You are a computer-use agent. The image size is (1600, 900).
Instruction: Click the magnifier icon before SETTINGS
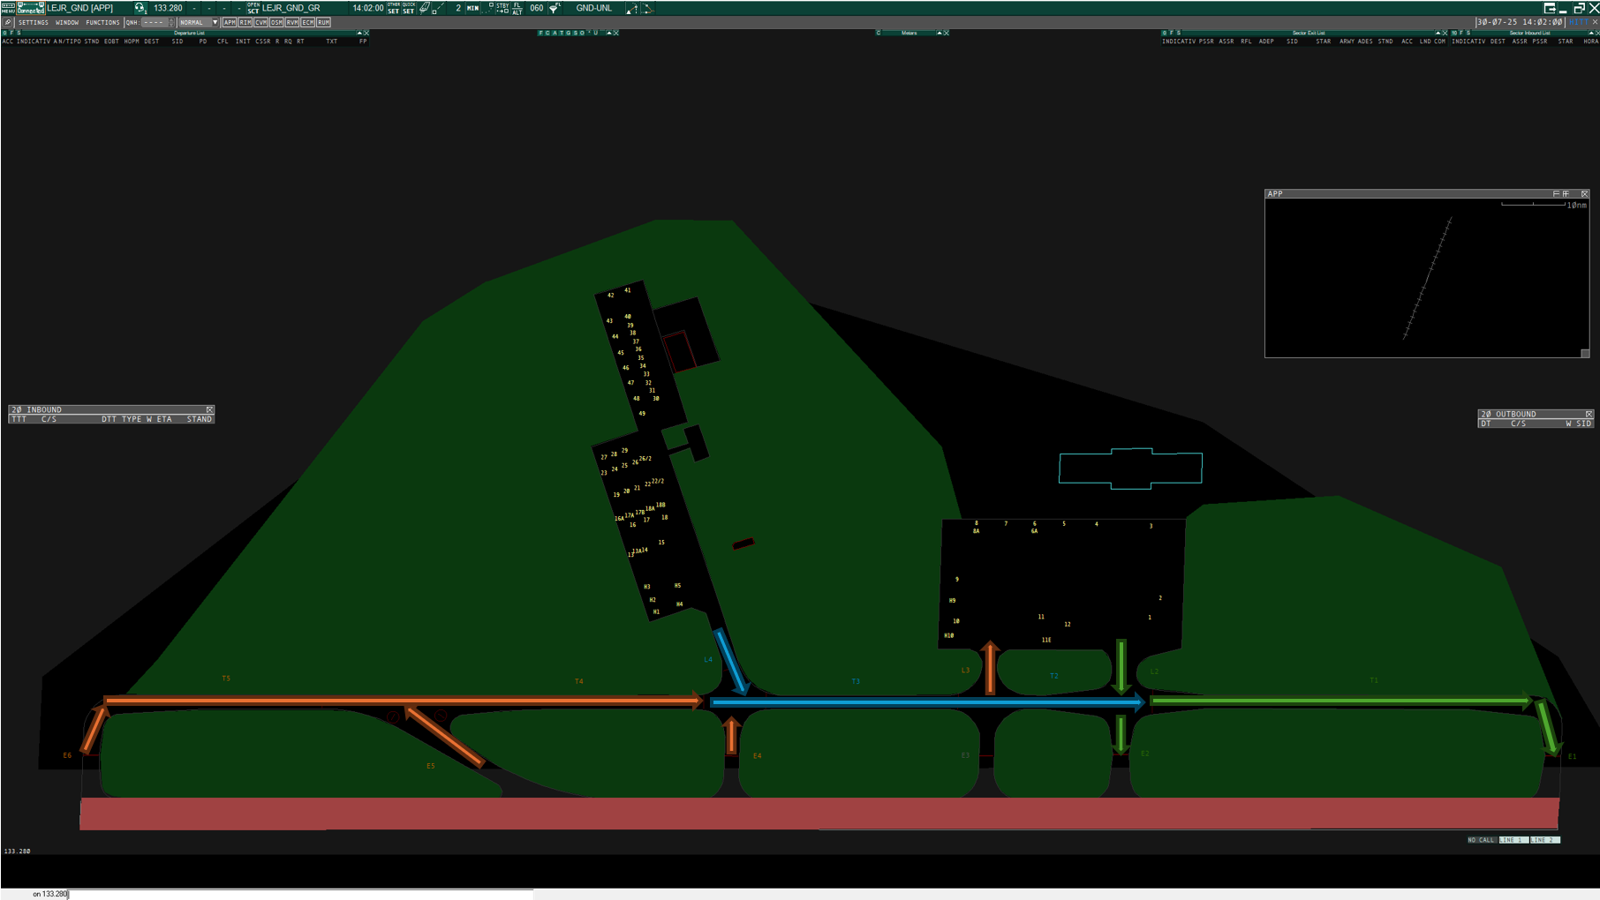pos(8,22)
